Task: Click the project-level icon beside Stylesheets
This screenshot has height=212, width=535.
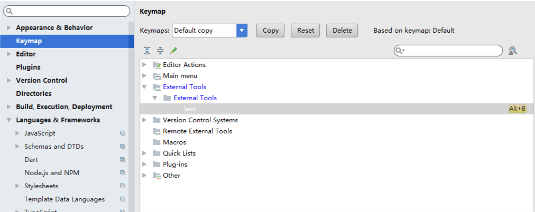Action: tap(123, 186)
